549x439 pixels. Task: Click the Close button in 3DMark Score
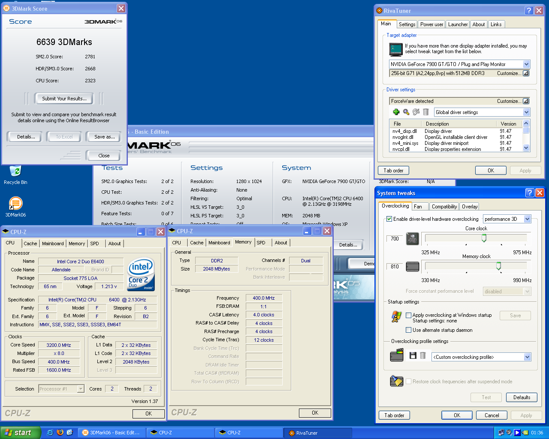coord(104,156)
